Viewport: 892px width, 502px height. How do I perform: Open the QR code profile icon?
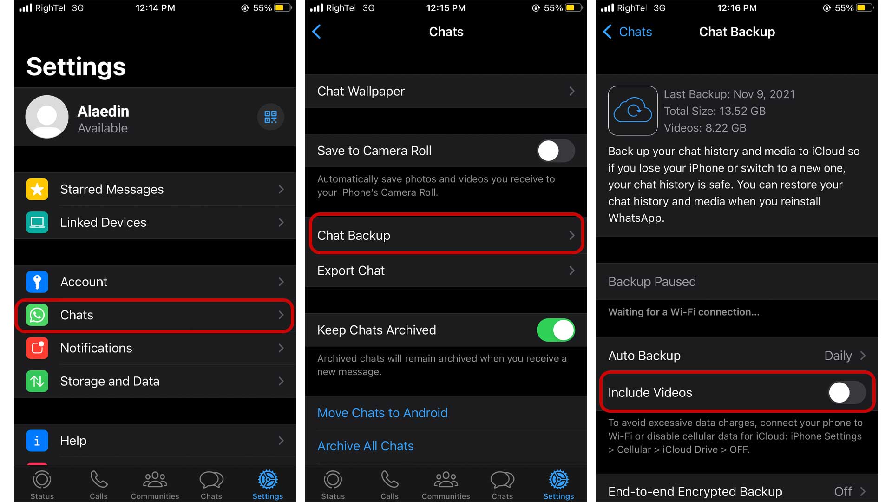(270, 117)
